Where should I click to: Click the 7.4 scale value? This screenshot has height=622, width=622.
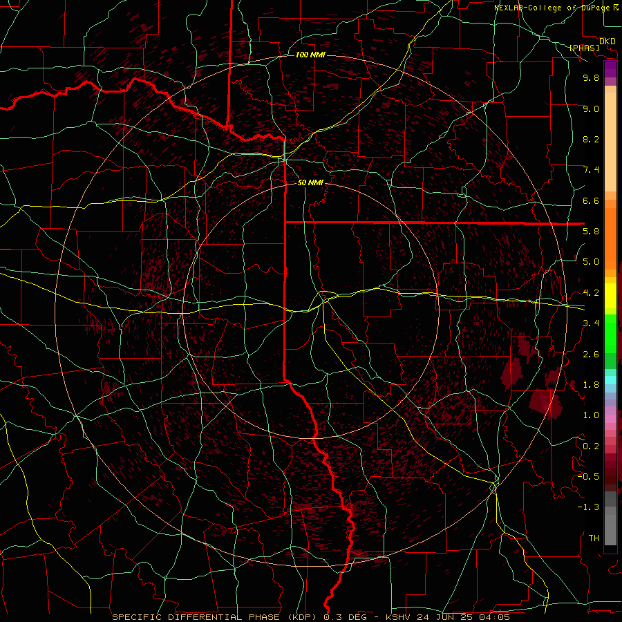(591, 170)
